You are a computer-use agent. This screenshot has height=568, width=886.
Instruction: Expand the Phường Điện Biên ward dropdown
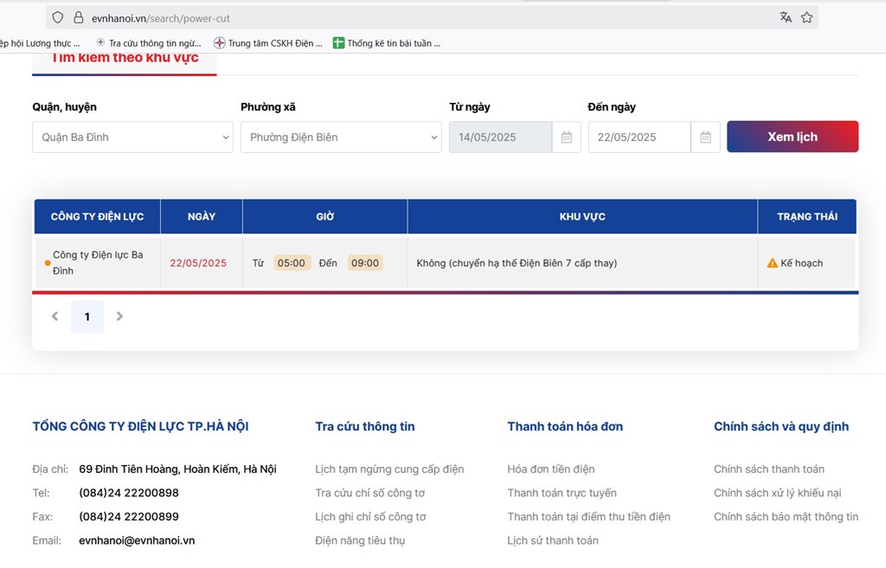341,137
